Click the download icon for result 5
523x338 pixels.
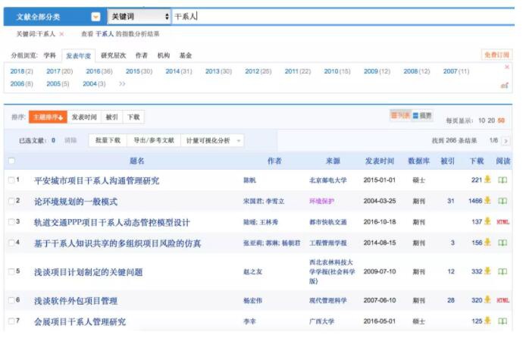tap(488, 271)
